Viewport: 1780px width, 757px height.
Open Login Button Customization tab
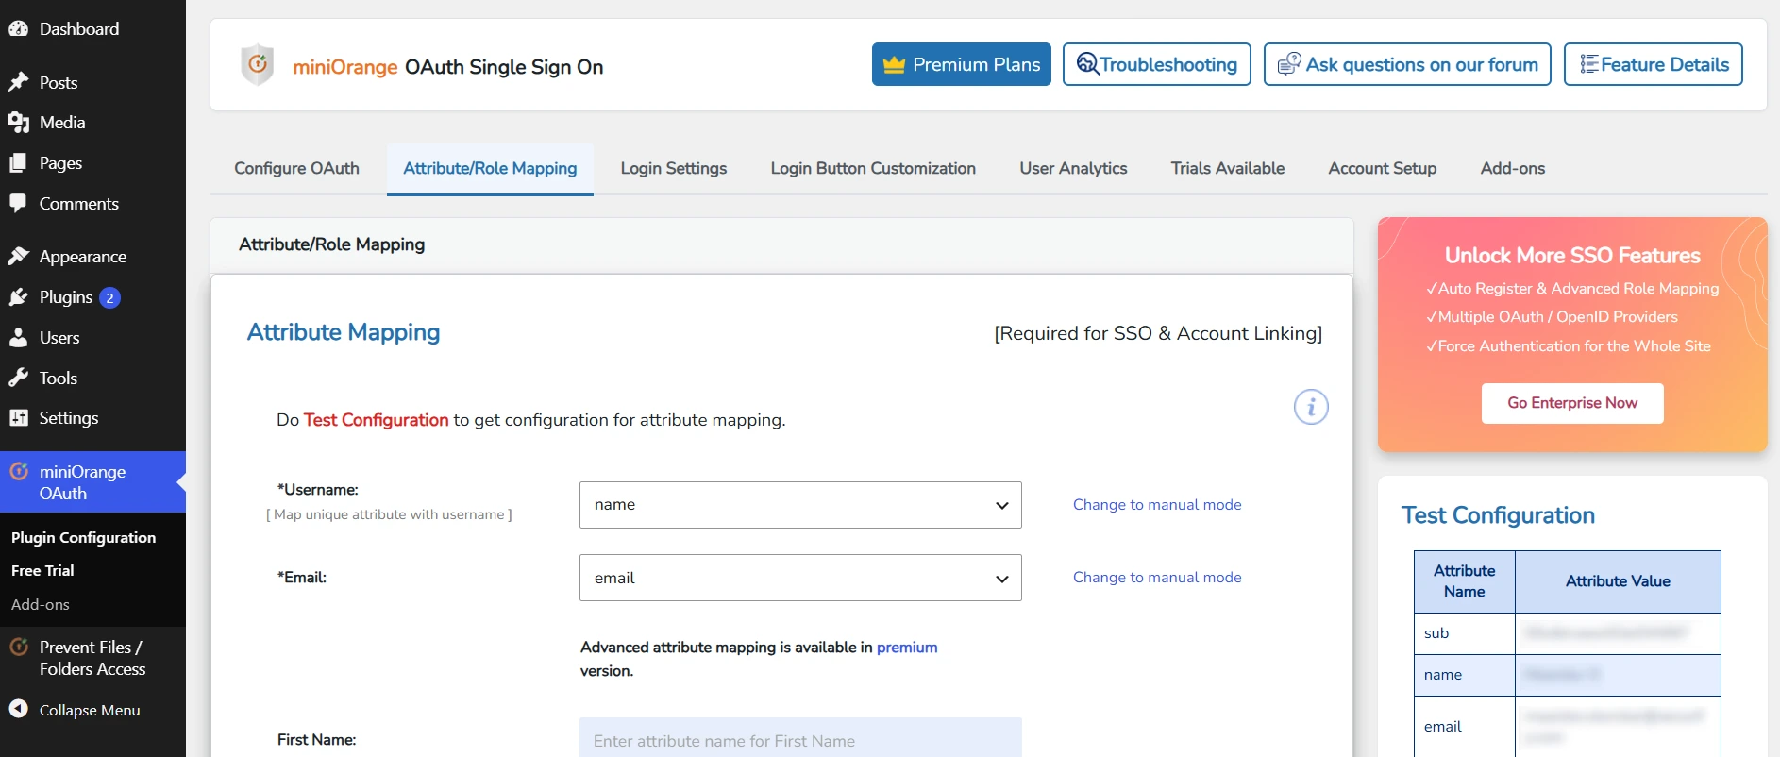click(x=873, y=169)
